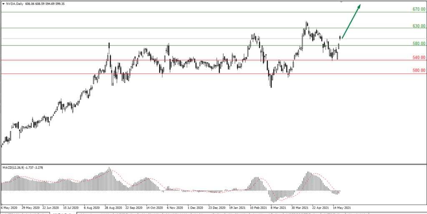Image resolution: width=427 pixels, height=214 pixels.
Task: Select the 28 Aug 2020 date label
Action: tap(113, 207)
